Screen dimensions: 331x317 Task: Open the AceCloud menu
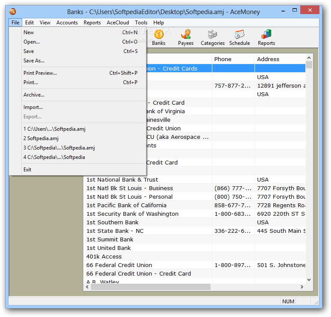pyautogui.click(x=118, y=22)
